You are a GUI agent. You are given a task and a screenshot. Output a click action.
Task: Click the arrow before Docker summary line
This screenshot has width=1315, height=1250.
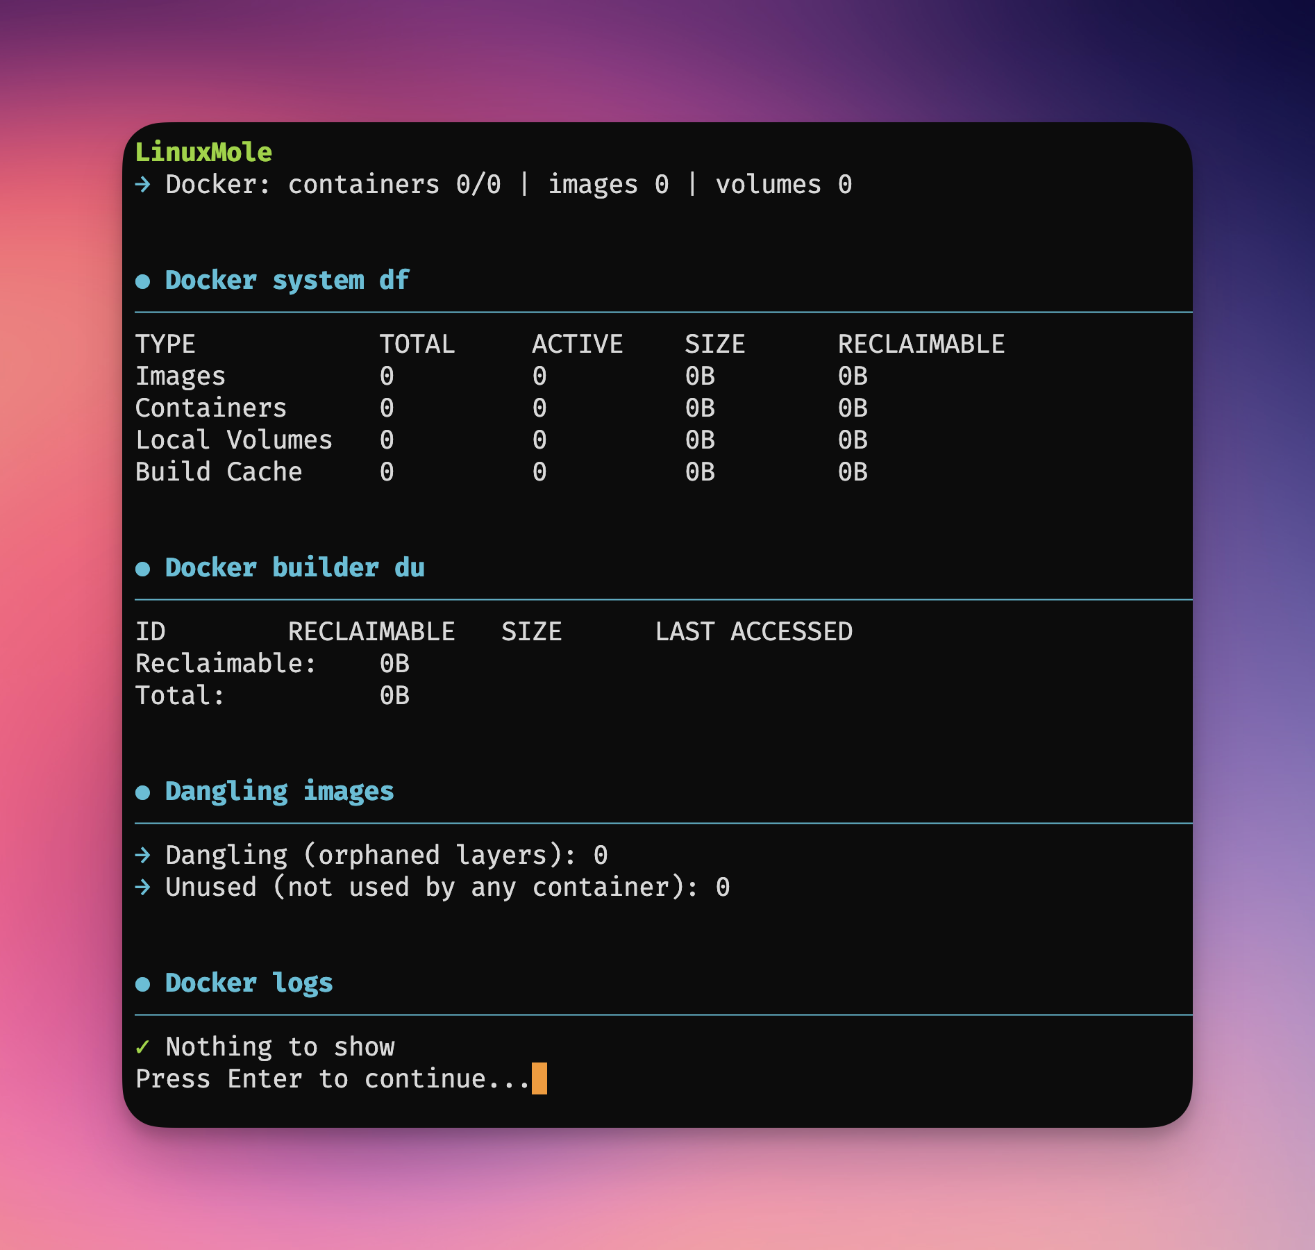pyautogui.click(x=143, y=185)
